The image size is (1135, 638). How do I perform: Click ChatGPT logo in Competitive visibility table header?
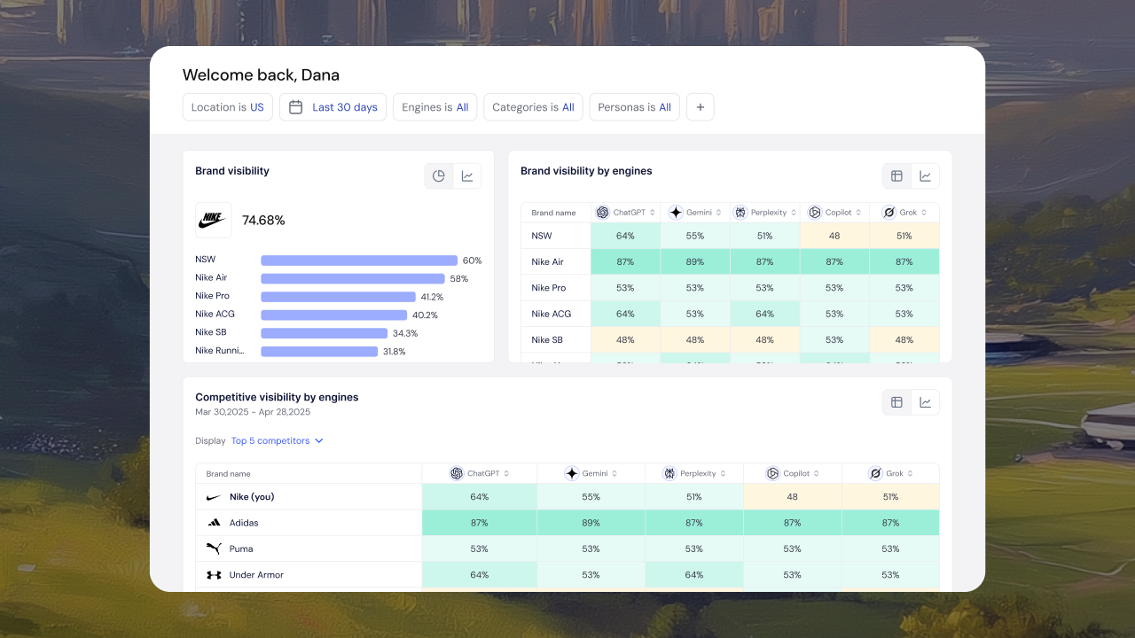[x=457, y=474]
